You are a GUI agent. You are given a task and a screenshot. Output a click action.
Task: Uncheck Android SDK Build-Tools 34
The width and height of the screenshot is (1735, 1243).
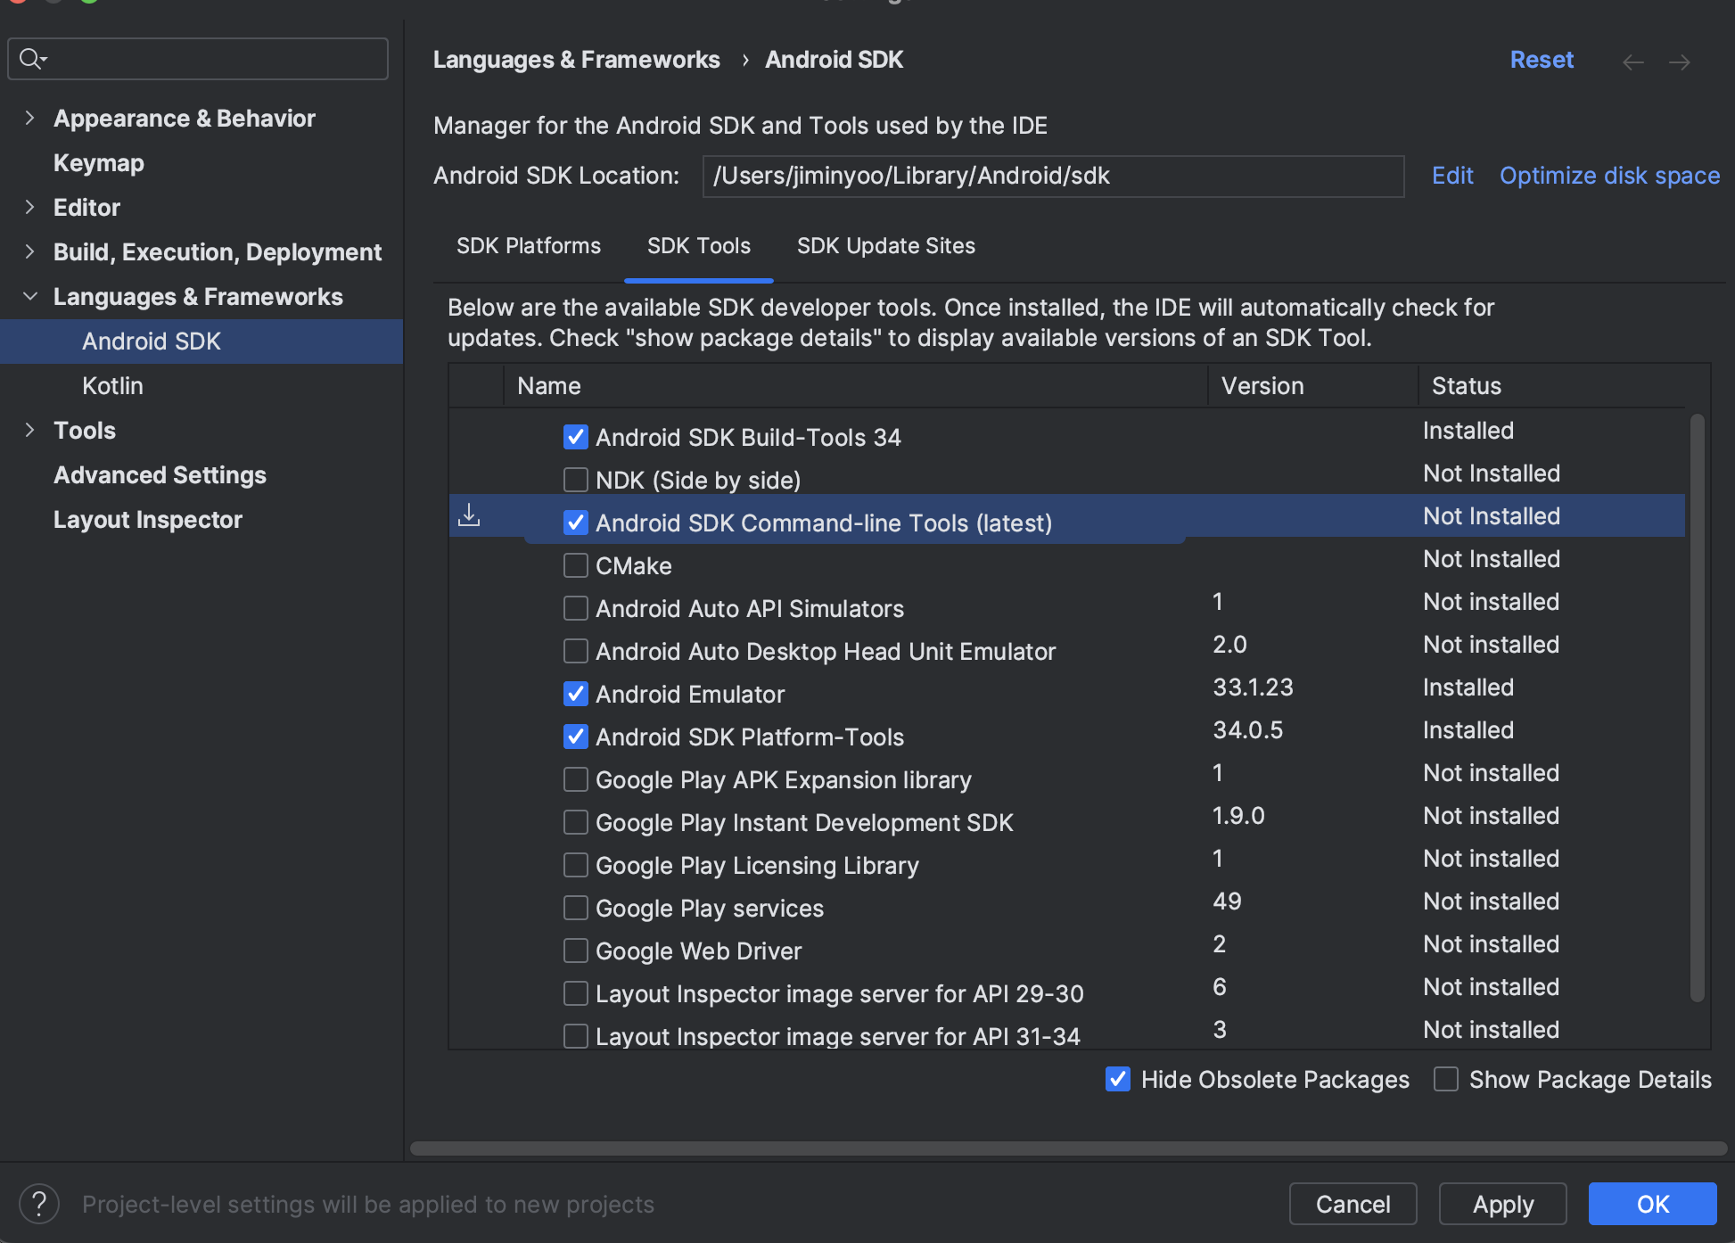(x=576, y=437)
